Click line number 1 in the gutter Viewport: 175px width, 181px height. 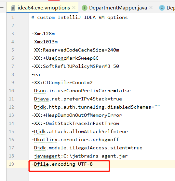[13, 17]
